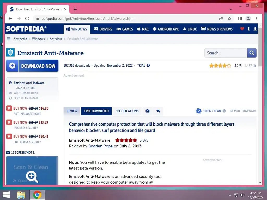Click Report Malware link
The height and width of the screenshot is (200, 267).
pos(243,111)
